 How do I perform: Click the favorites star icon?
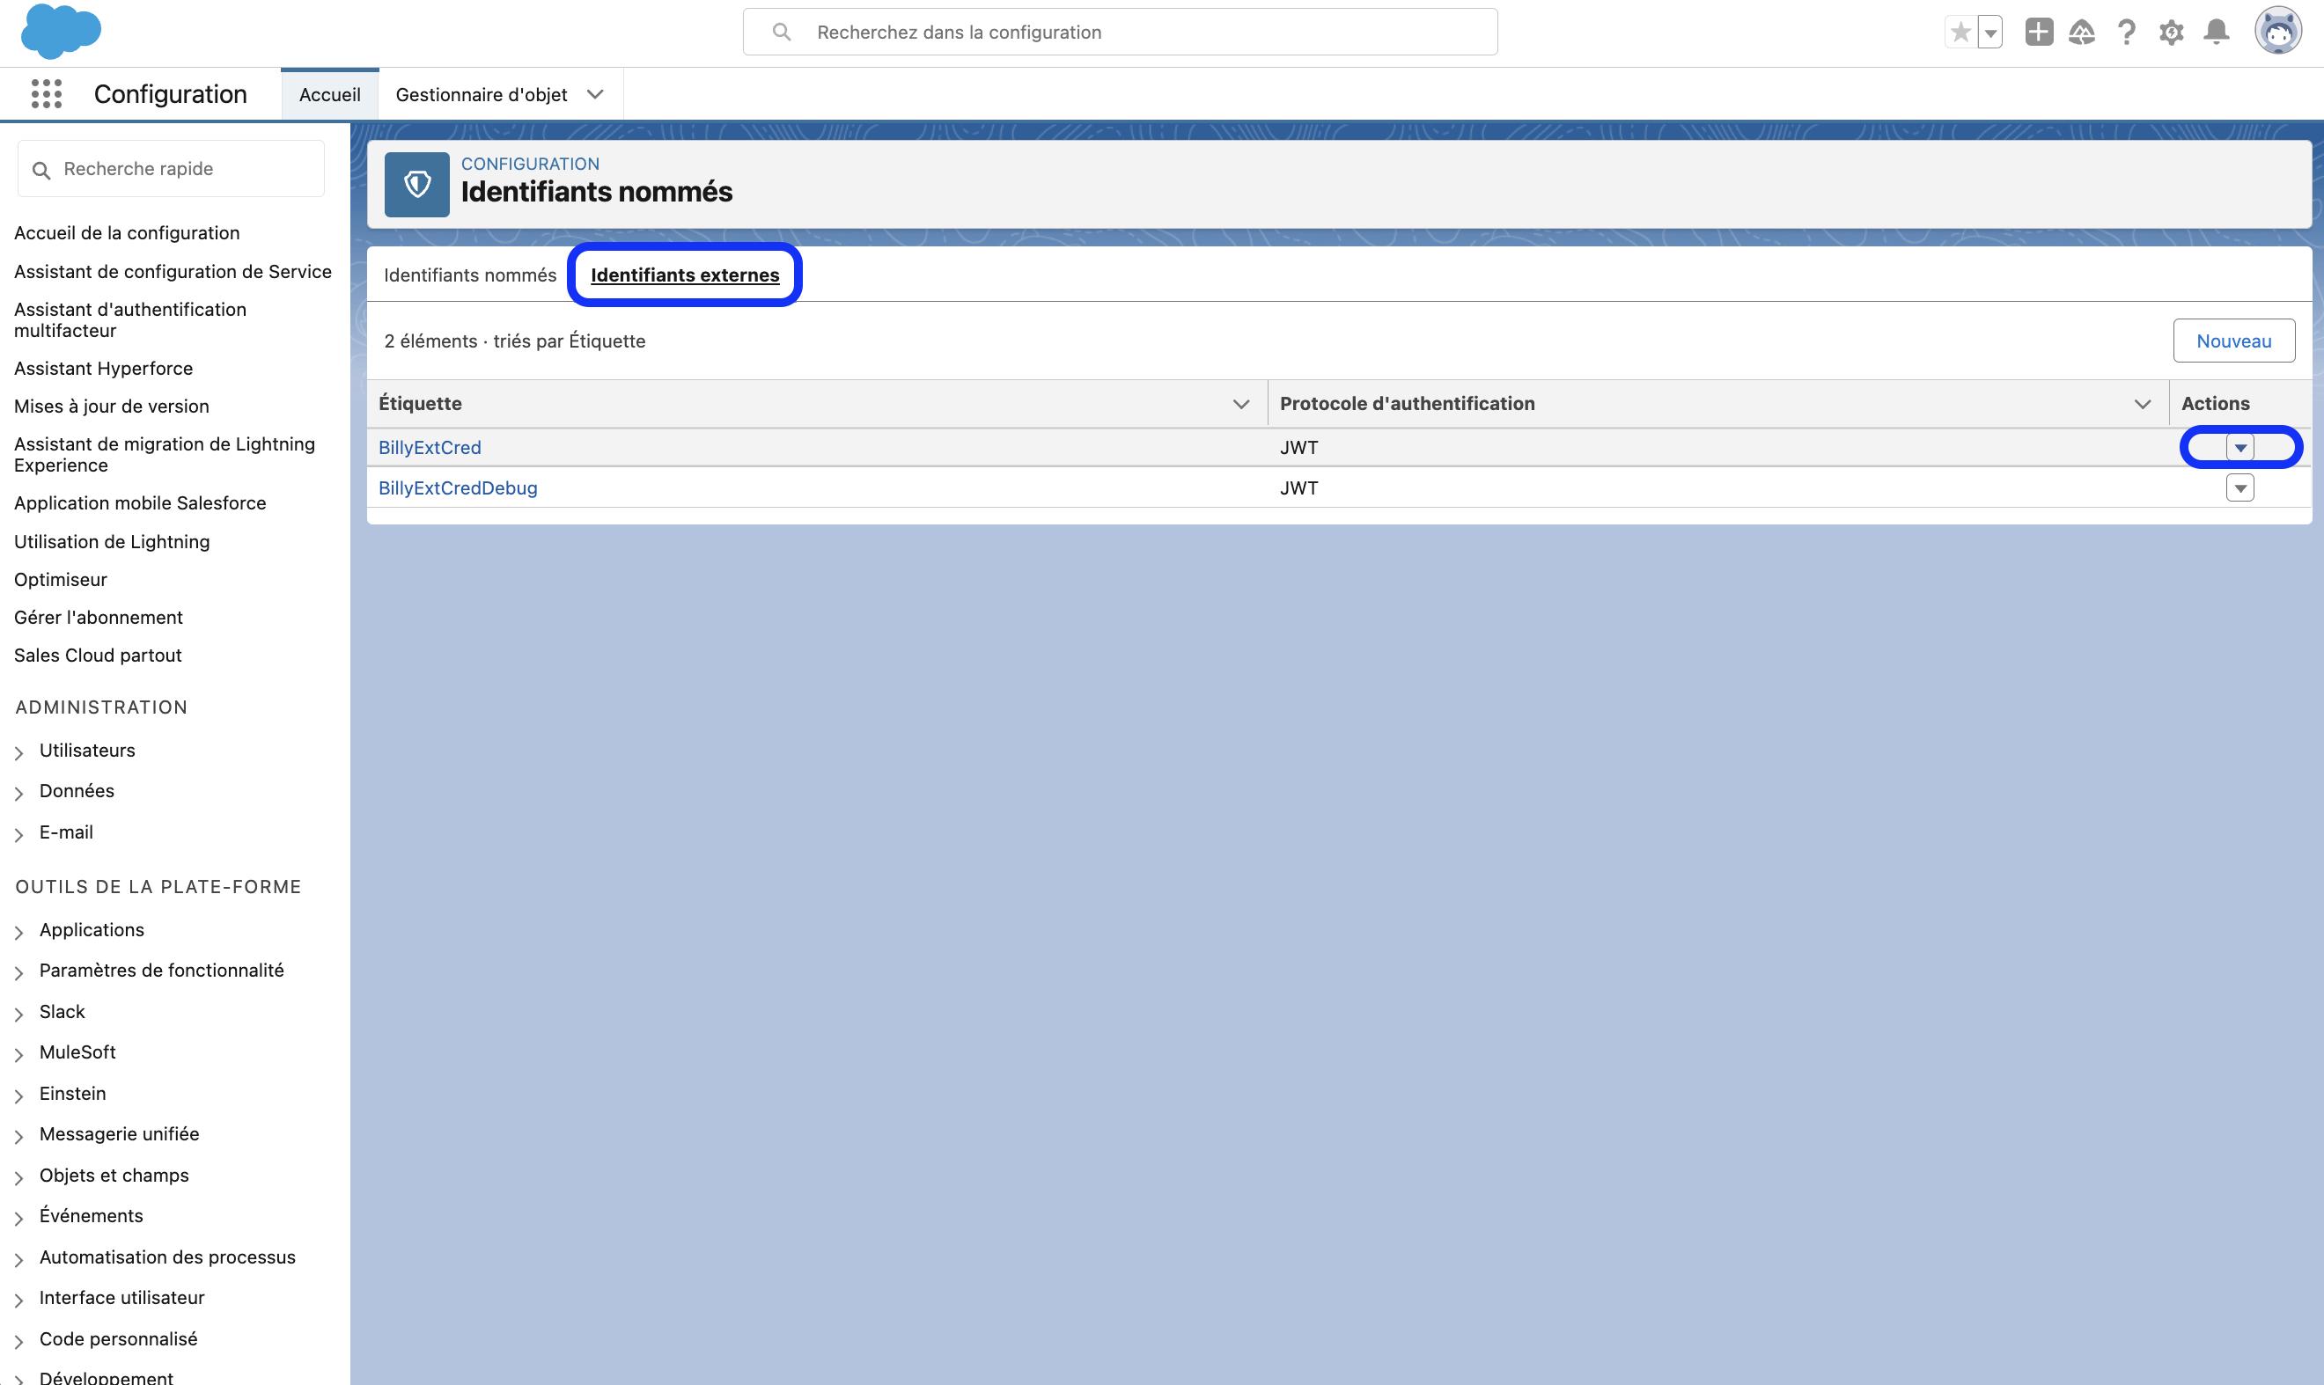(1960, 33)
